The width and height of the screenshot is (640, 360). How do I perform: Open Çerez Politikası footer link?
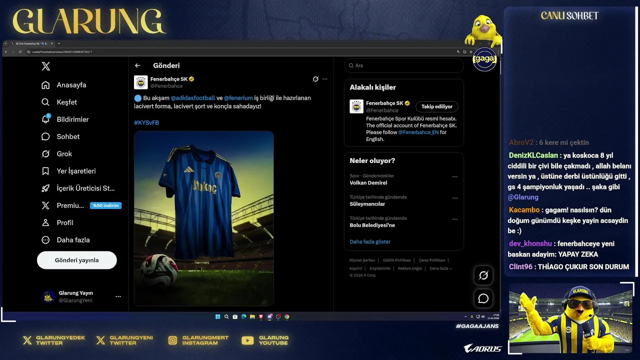click(x=432, y=260)
